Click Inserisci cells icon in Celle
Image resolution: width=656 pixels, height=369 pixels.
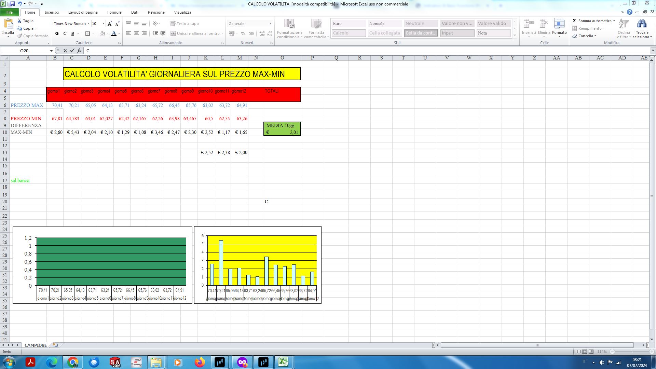point(529,24)
